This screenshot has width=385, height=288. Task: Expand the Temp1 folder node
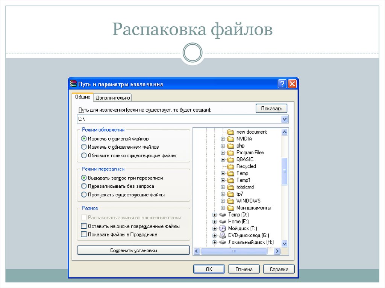pyautogui.click(x=223, y=180)
